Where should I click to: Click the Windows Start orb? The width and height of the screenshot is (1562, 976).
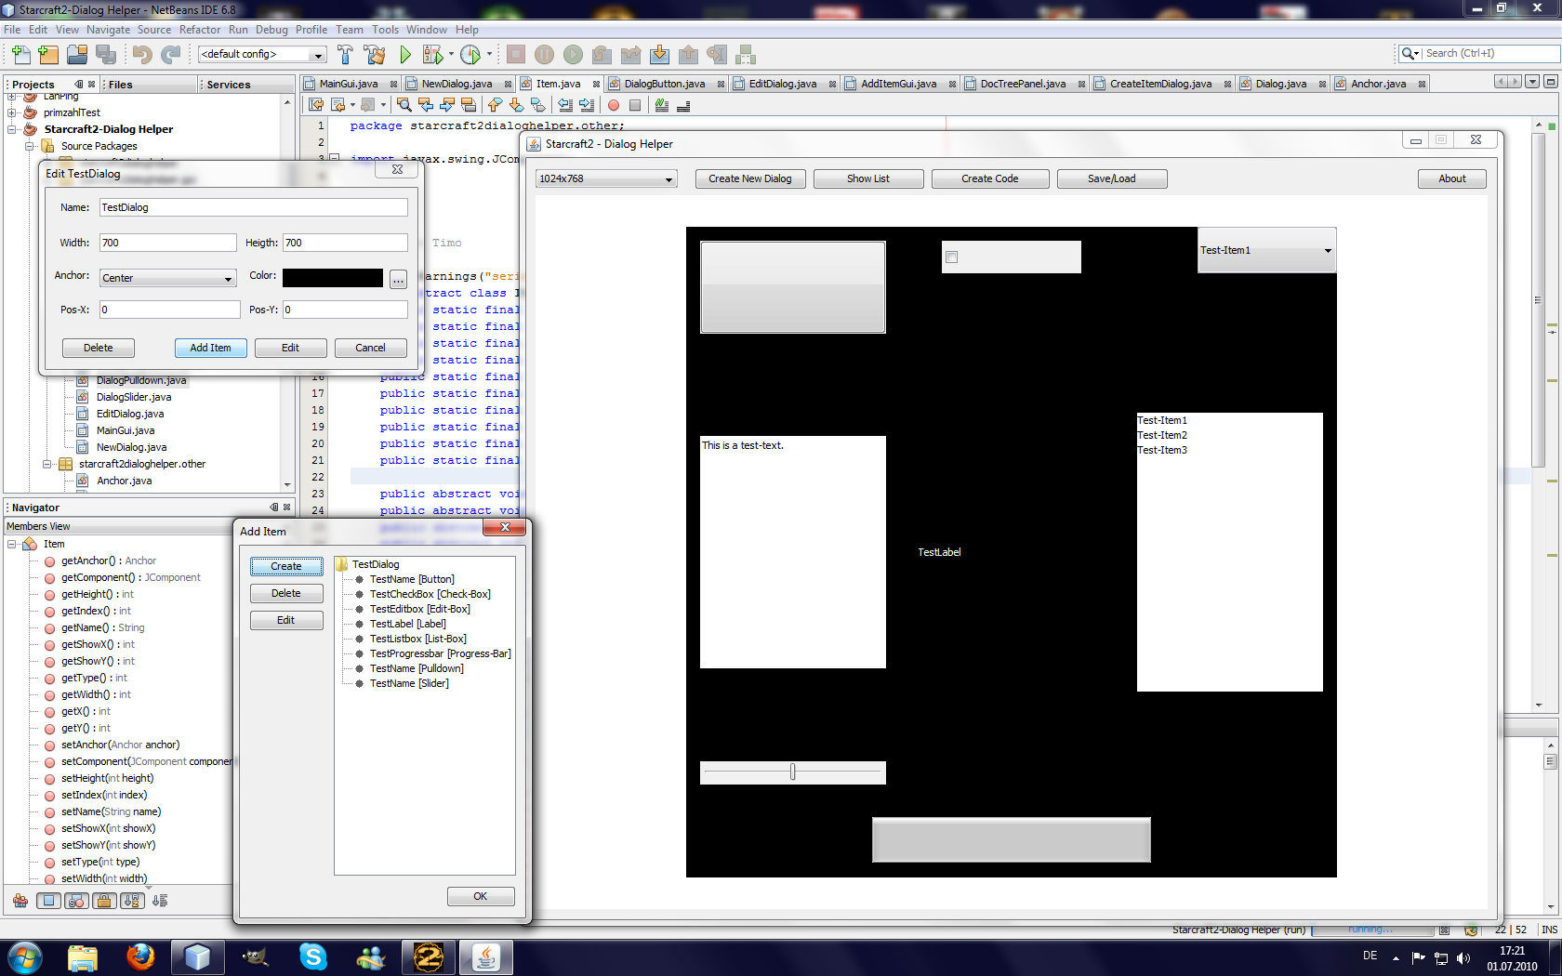pyautogui.click(x=24, y=957)
